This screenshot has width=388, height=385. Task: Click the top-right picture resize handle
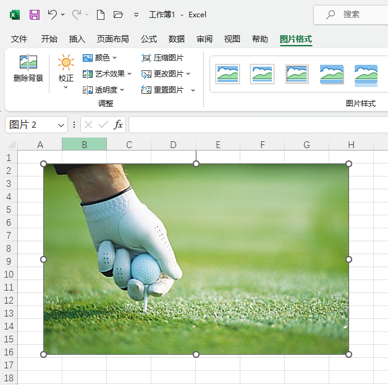(x=348, y=164)
